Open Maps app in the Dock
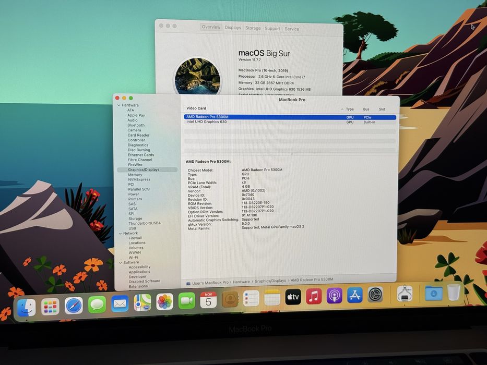The image size is (487, 365). (142, 302)
